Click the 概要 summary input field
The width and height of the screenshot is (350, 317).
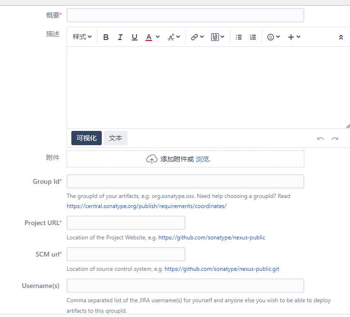pyautogui.click(x=185, y=15)
